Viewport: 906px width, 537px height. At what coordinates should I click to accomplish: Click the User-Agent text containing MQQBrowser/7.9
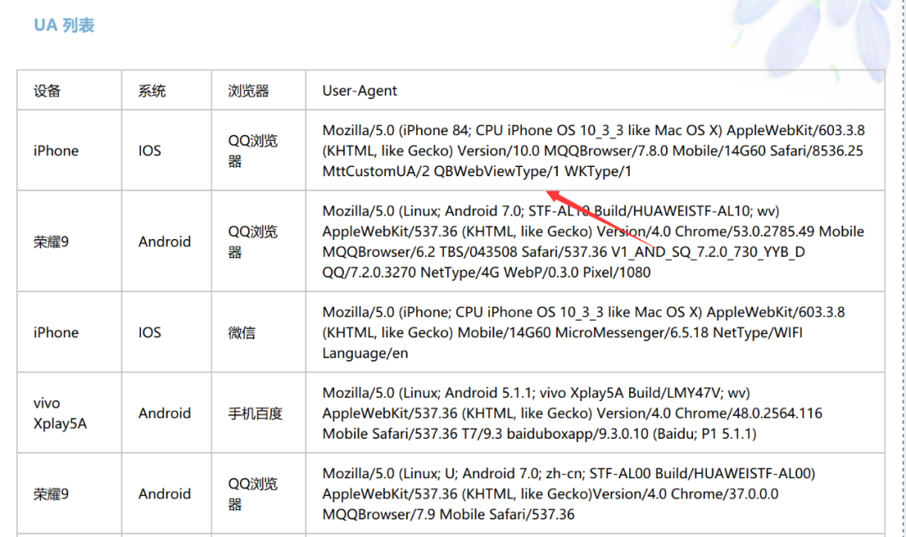click(569, 494)
